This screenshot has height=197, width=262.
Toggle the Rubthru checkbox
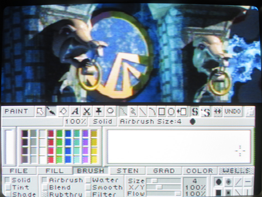tap(45, 194)
